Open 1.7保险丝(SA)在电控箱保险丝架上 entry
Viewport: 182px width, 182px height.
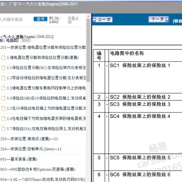tap(46, 129)
